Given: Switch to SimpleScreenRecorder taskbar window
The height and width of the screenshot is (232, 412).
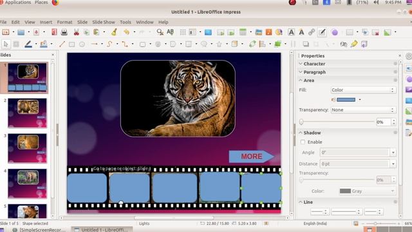Looking at the screenshot, I should [x=39, y=229].
